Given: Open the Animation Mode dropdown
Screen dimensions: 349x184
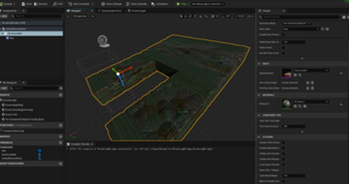Looking at the screenshot, I should 297,23.
